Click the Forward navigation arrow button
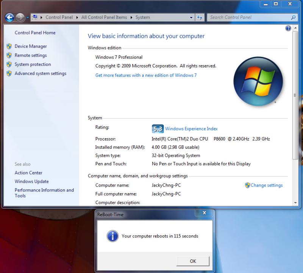The height and width of the screenshot is (273, 303). [x=20, y=17]
